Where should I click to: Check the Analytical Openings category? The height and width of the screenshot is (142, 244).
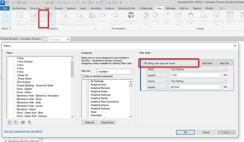tap(88, 95)
